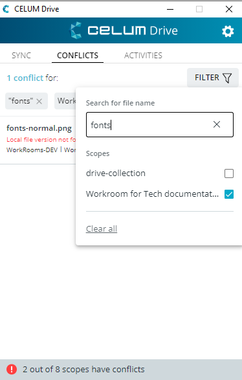This screenshot has width=242, height=380.
Task: Click the CELUM Drive title bar icon
Action: point(6,9)
